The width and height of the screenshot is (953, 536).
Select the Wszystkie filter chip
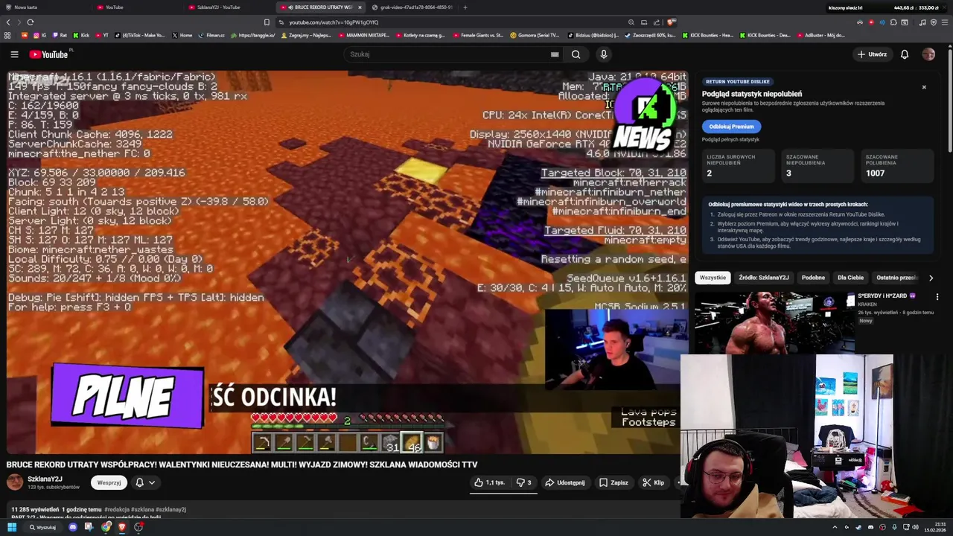pos(713,278)
